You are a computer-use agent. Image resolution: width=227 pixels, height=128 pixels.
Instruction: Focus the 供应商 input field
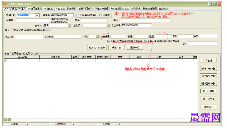click(x=33, y=20)
